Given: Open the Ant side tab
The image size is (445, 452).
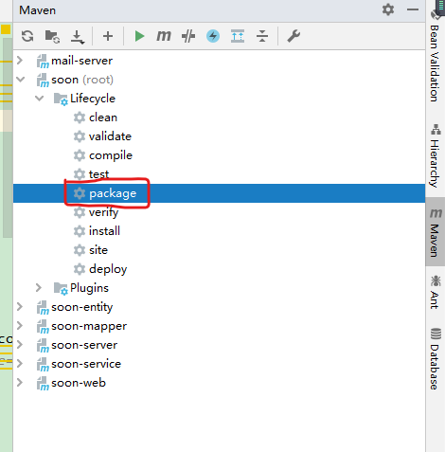Looking at the screenshot, I should (436, 291).
